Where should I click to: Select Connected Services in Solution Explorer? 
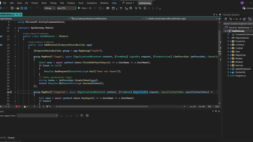coord(244,34)
